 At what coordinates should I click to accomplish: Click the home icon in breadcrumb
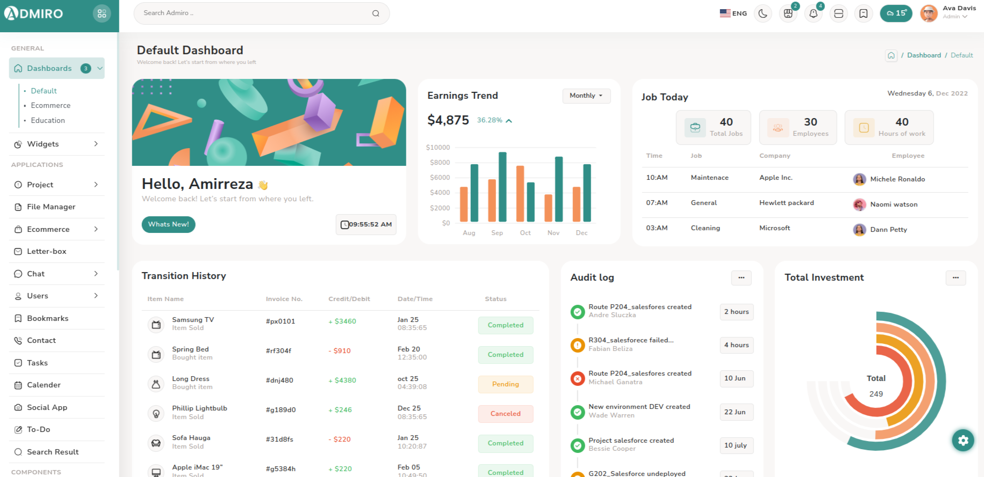891,55
